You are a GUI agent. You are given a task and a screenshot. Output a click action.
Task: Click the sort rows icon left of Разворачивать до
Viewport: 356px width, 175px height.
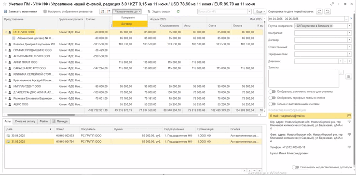point(102,12)
